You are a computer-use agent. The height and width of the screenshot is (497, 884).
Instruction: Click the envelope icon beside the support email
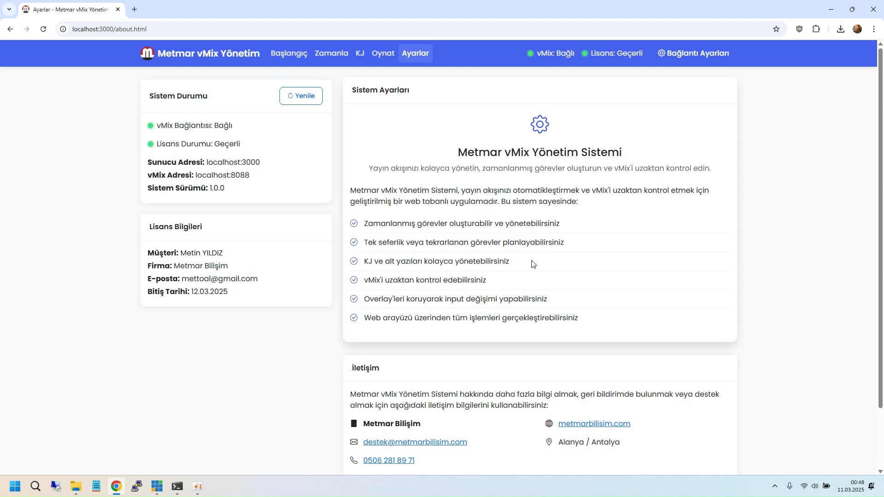[x=354, y=442]
